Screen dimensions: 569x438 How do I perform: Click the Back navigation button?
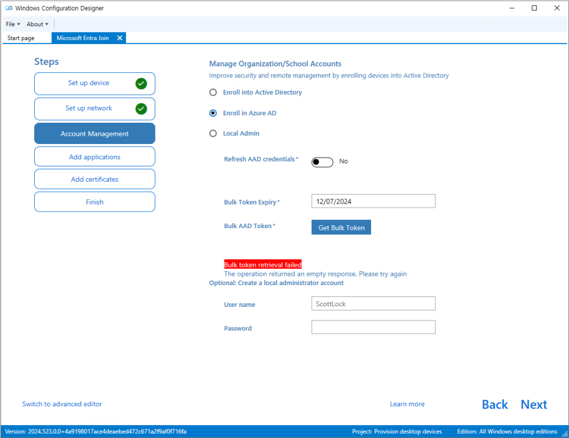pos(495,404)
